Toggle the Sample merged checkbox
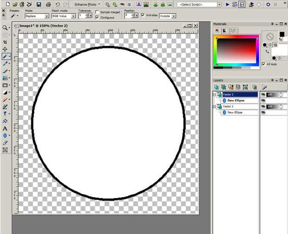288x234 pixels. pyautogui.click(x=97, y=12)
